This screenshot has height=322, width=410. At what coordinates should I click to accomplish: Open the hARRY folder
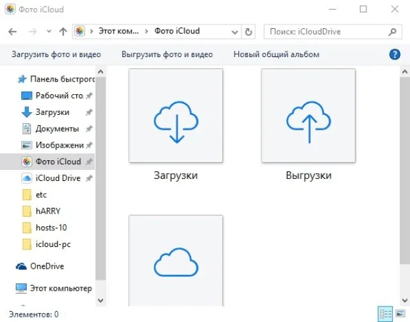click(x=41, y=211)
